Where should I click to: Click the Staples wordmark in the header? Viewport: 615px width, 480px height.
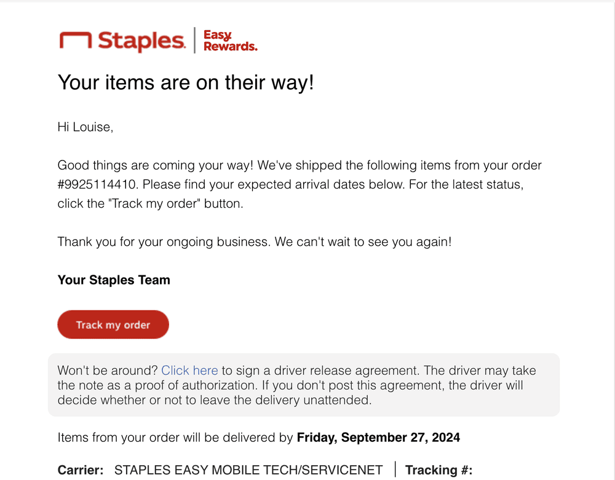click(141, 41)
